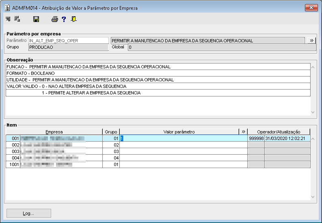Click the Grupo field showing PRODUCAO
The image size is (322, 223).
pyautogui.click(x=69, y=47)
